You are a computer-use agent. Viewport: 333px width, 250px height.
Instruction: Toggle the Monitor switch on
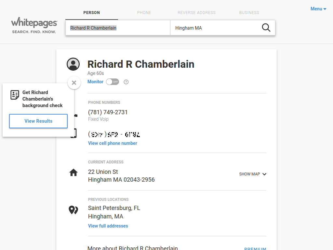(x=113, y=82)
